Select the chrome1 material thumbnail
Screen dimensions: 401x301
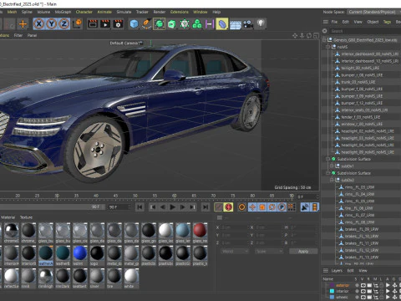click(12, 230)
